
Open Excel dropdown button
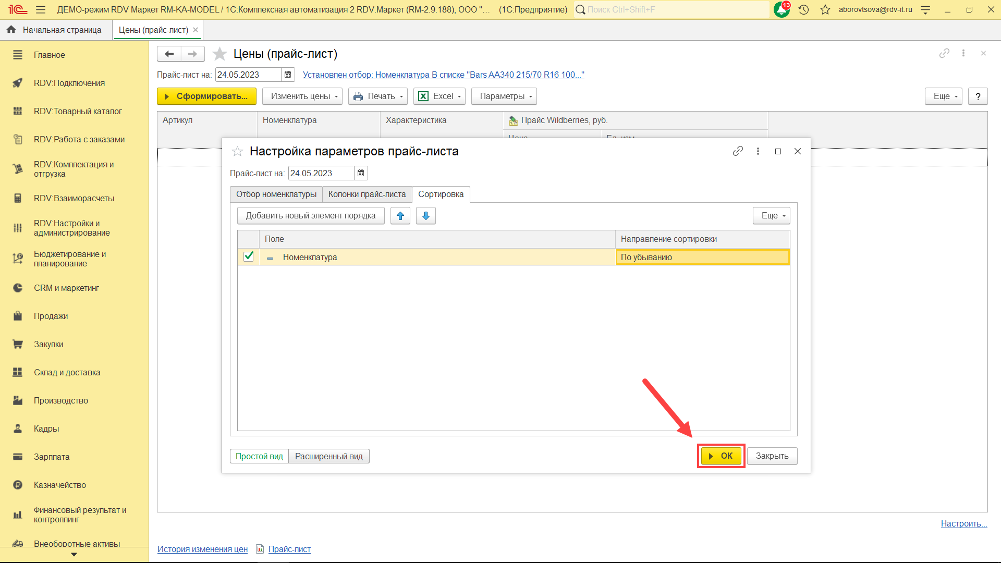pos(439,96)
